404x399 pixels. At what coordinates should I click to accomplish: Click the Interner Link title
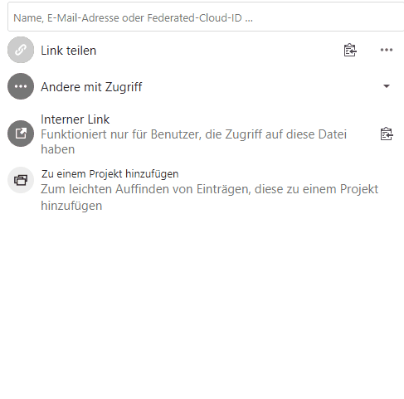(75, 119)
